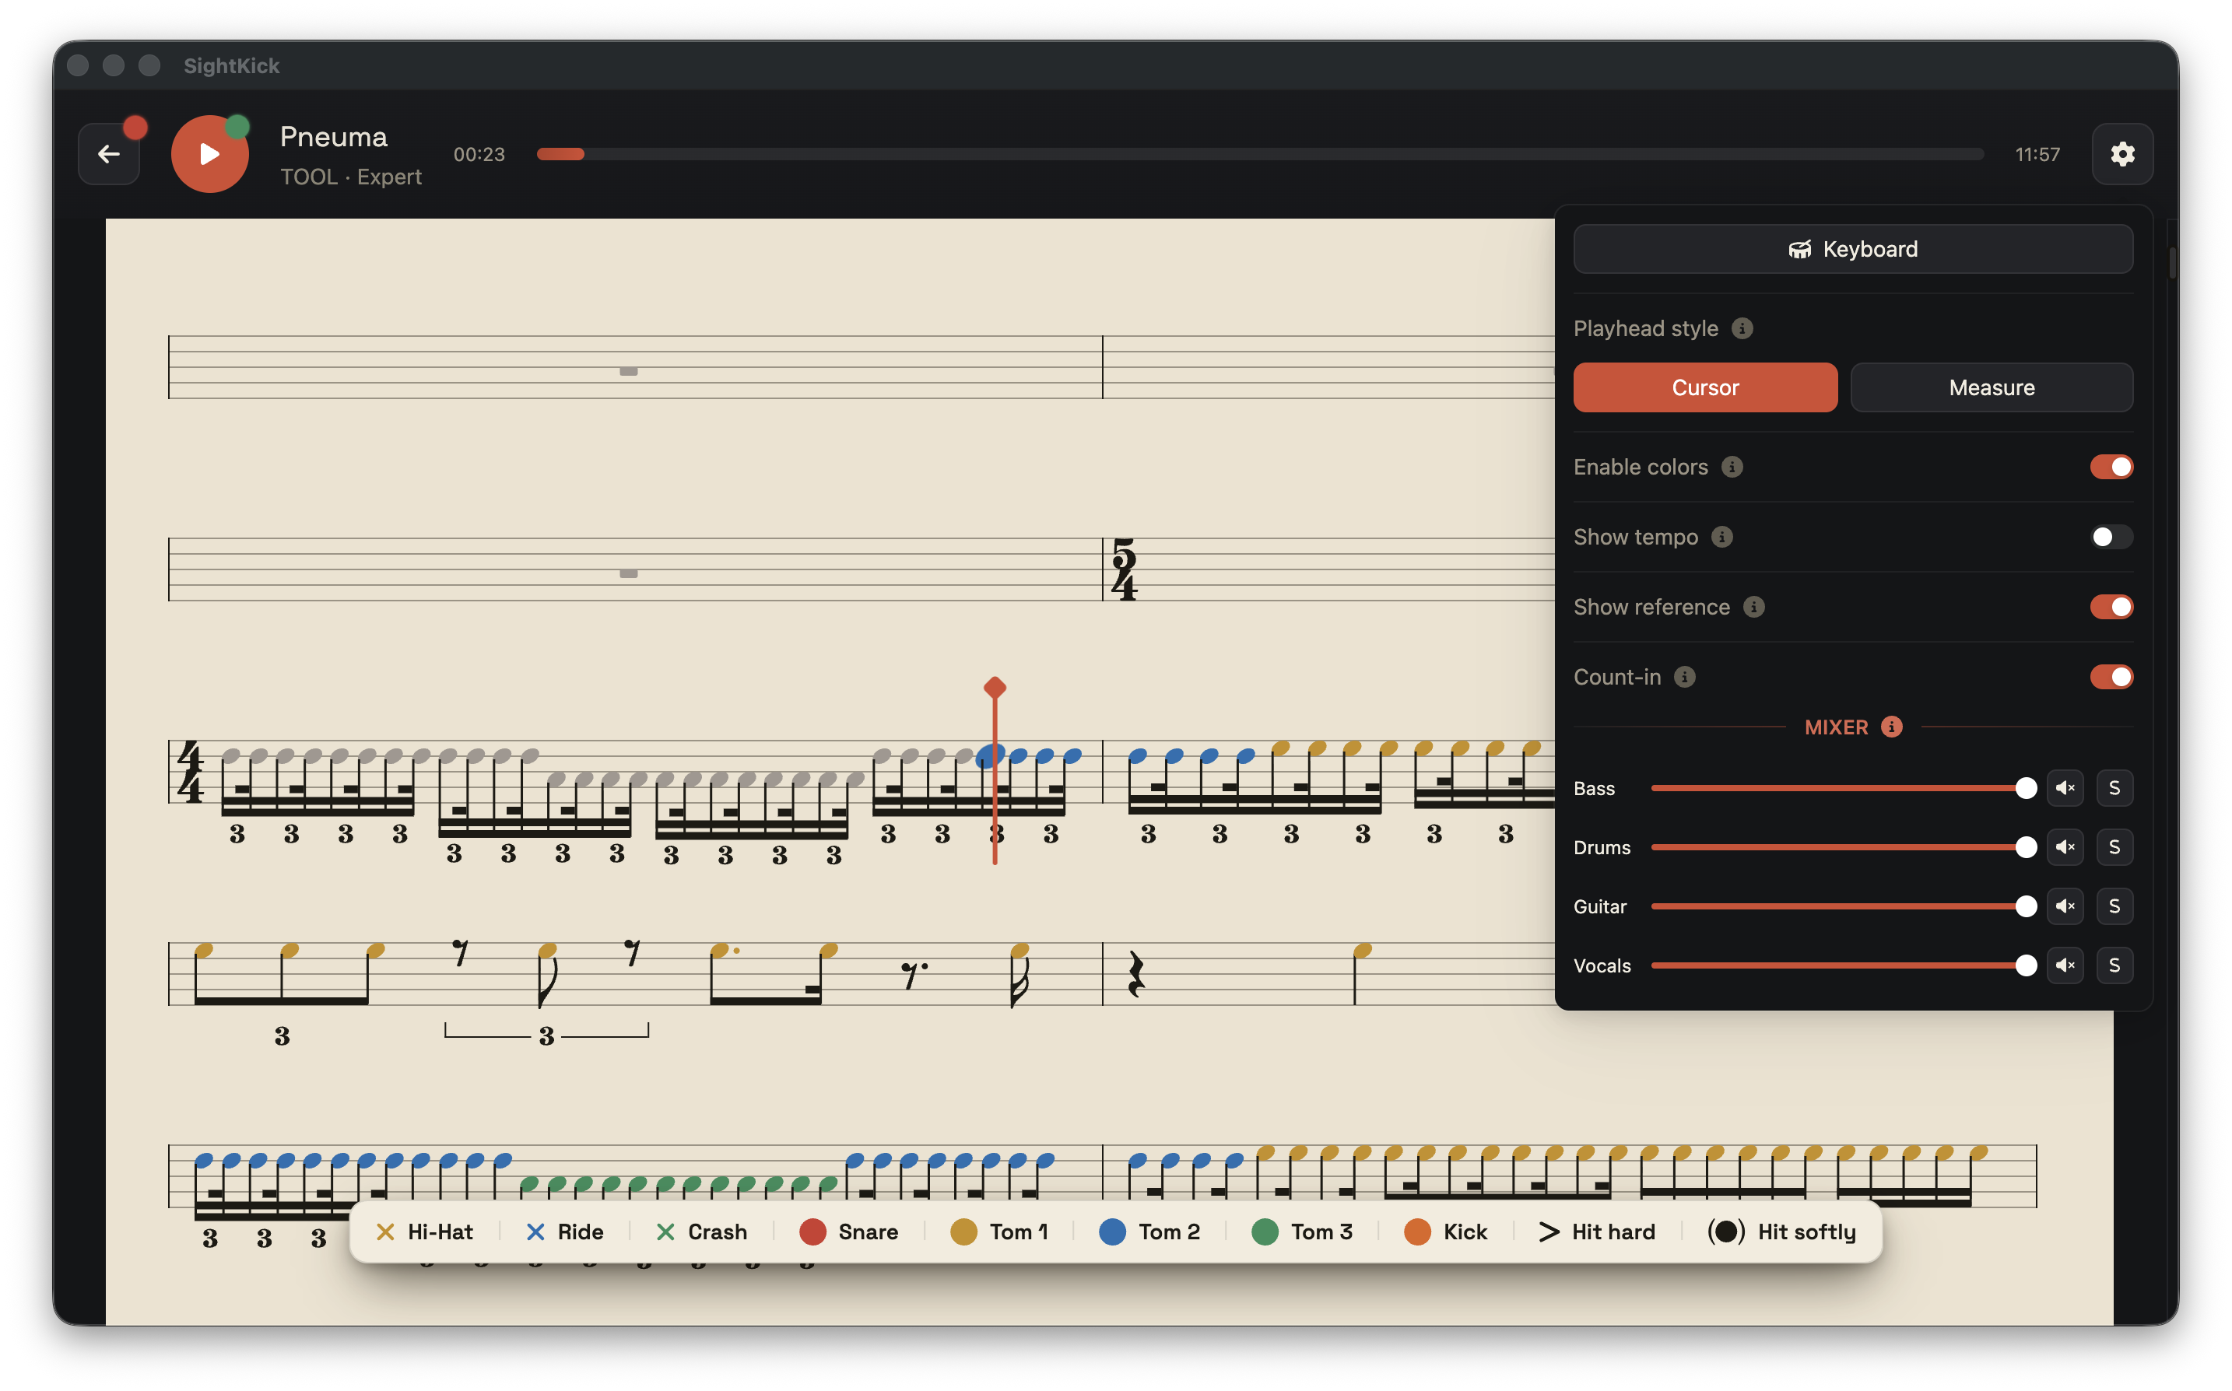Go back with the arrow button
The height and width of the screenshot is (1391, 2232).
tap(108, 153)
